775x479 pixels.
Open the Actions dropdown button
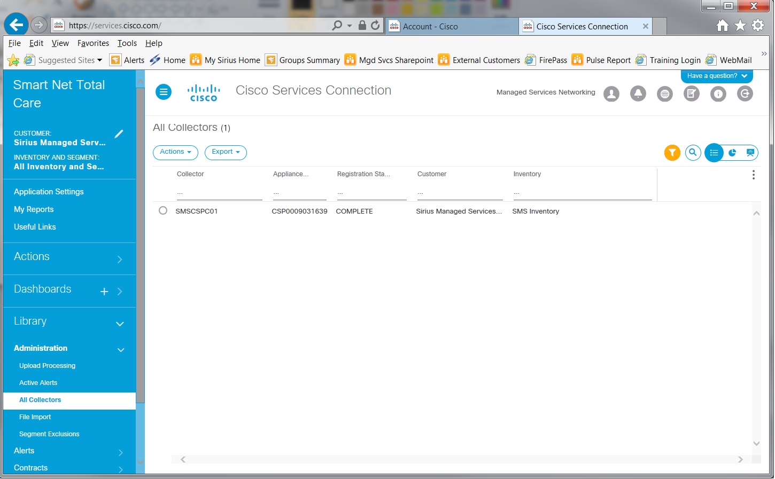(x=175, y=152)
